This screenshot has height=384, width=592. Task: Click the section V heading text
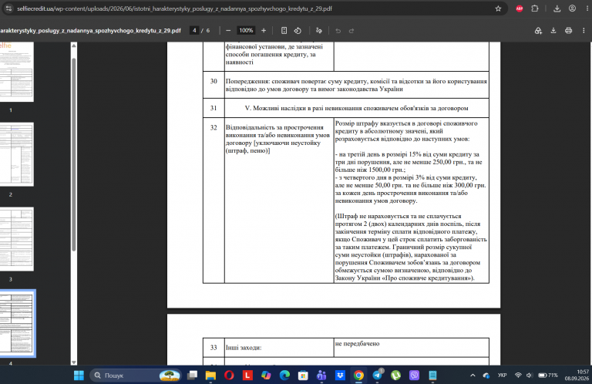(356, 108)
